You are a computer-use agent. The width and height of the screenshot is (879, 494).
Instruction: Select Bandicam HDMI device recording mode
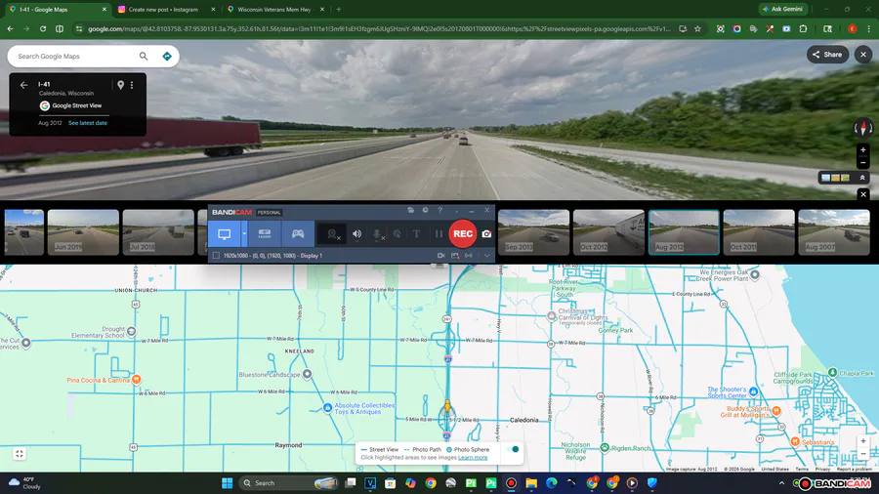point(265,234)
